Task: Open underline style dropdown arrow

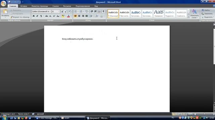Action: click(x=44, y=16)
